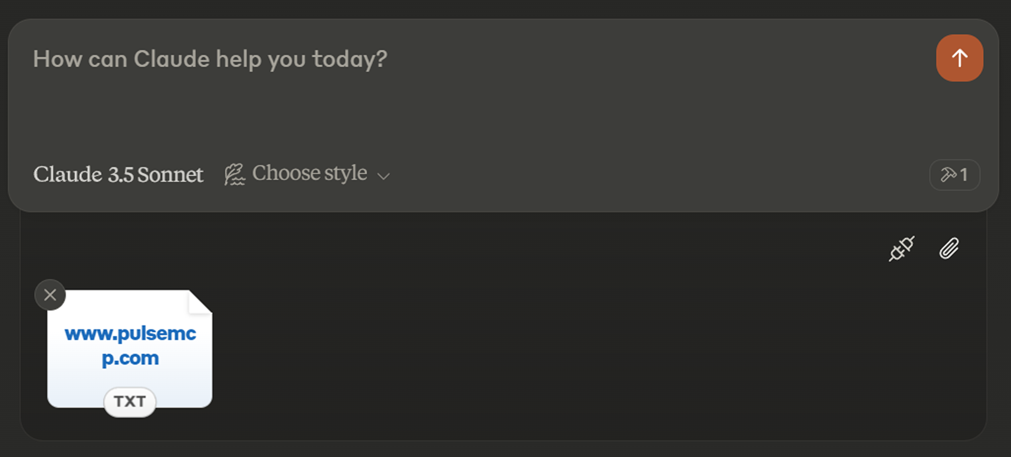Open the www.pulsemcp.com file thumbnail

point(130,349)
